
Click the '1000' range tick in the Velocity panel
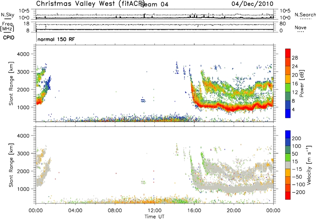point(23,189)
